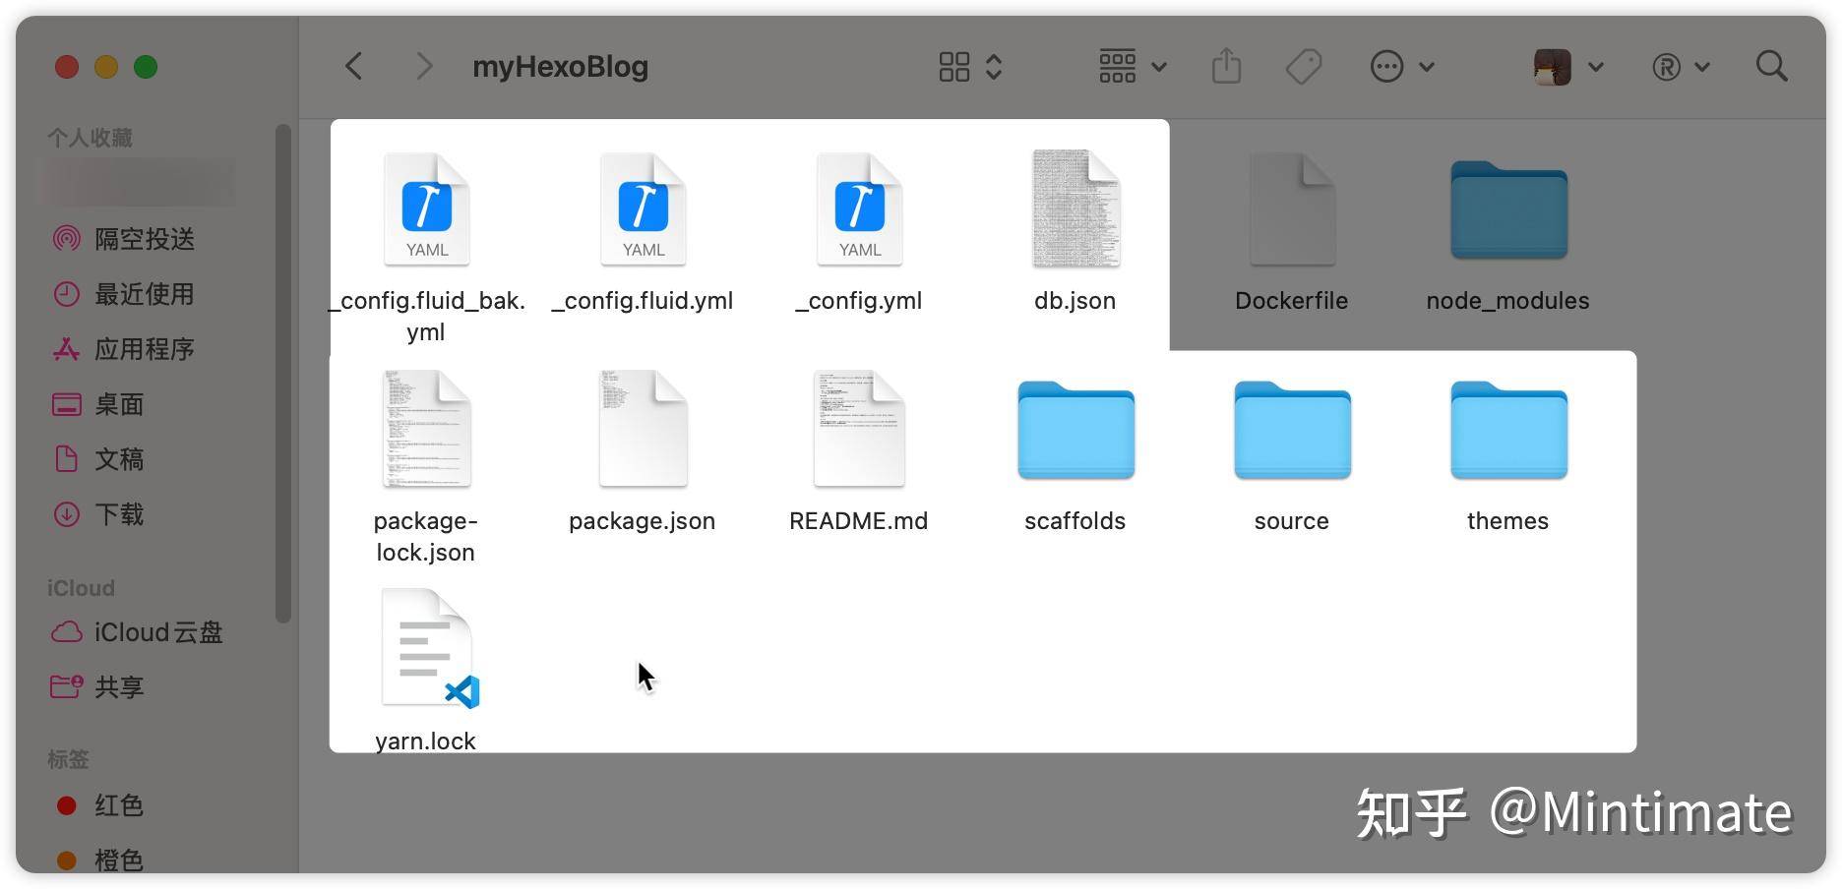Click the avatar thumbnail toolbar button
This screenshot has width=1842, height=889.
[1553, 67]
